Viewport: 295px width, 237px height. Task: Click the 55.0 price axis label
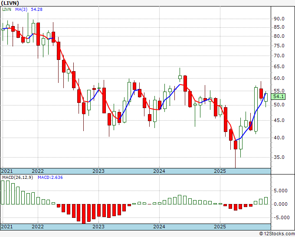point(279,91)
